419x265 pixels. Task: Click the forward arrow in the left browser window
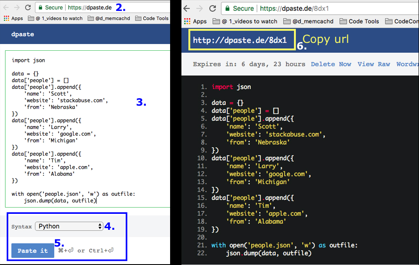pos(16,7)
